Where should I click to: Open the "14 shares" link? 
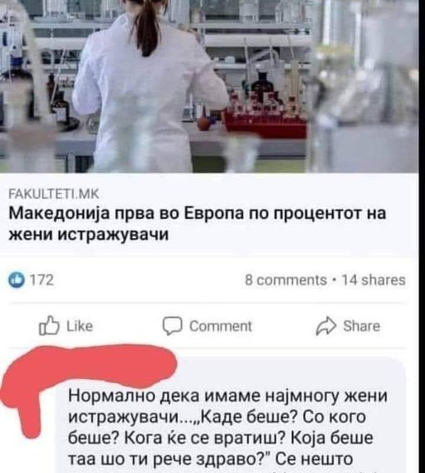373,280
